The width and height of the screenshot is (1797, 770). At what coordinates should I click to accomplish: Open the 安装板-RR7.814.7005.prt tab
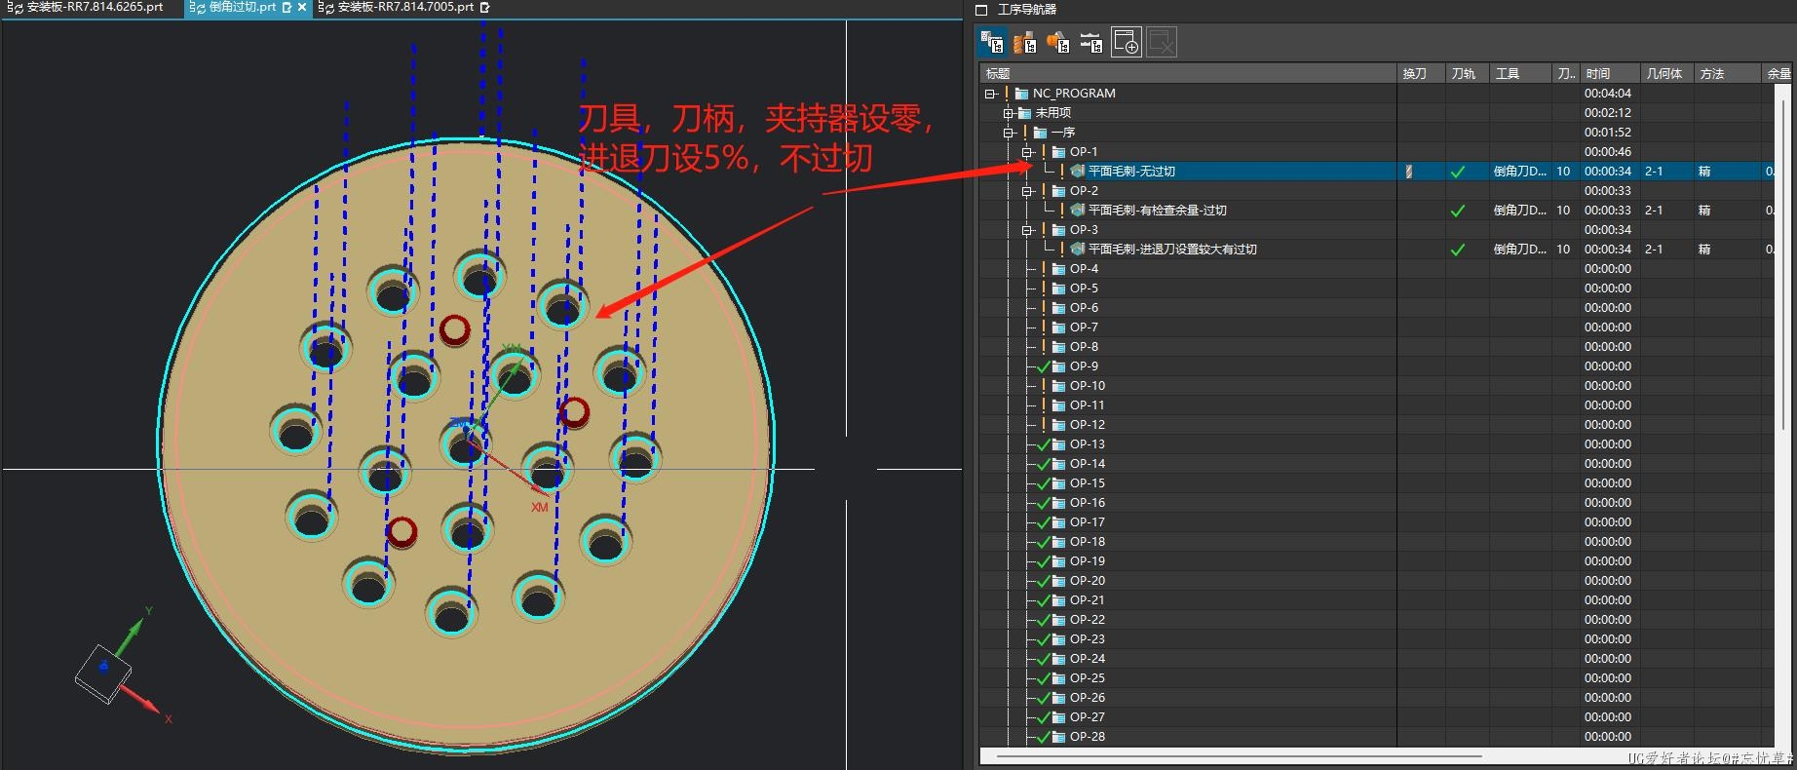pyautogui.click(x=405, y=7)
